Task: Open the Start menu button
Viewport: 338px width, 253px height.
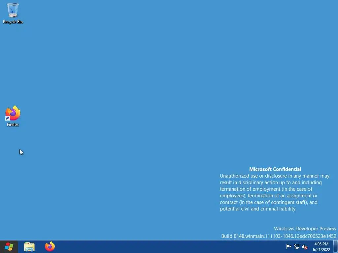Action: [x=9, y=247]
